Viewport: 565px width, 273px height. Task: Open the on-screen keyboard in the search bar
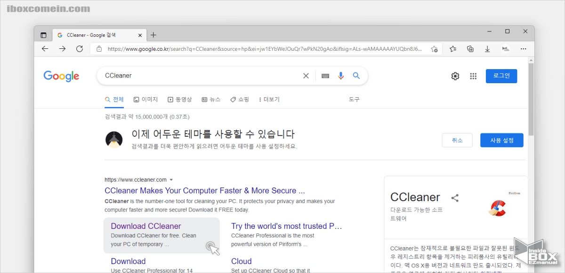tap(324, 76)
